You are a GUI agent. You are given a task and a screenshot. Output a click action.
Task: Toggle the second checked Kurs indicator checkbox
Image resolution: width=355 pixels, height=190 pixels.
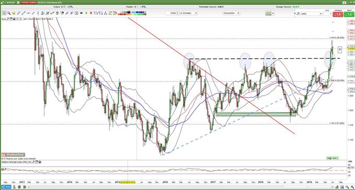coord(20,19)
